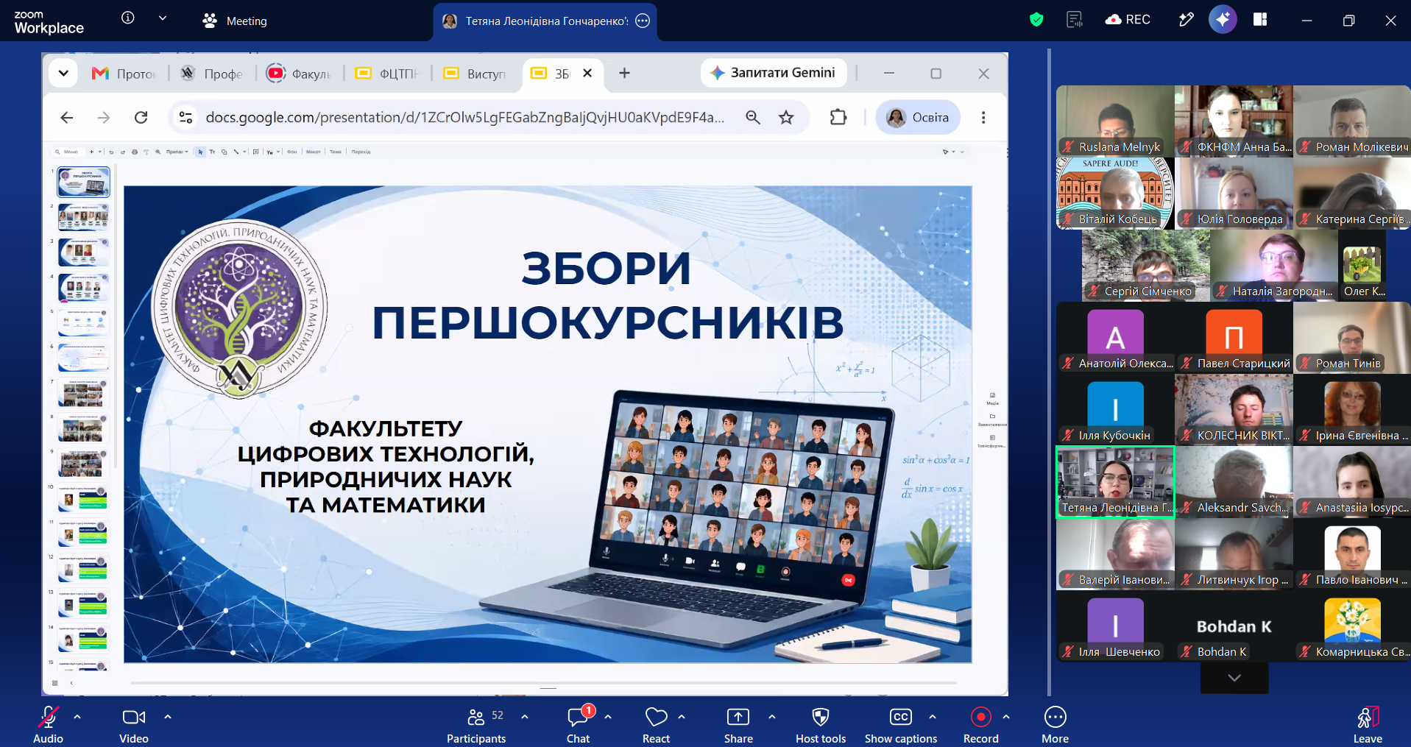Screen dimensions: 1411x747
Task: Open the Chat panel
Action: (578, 725)
